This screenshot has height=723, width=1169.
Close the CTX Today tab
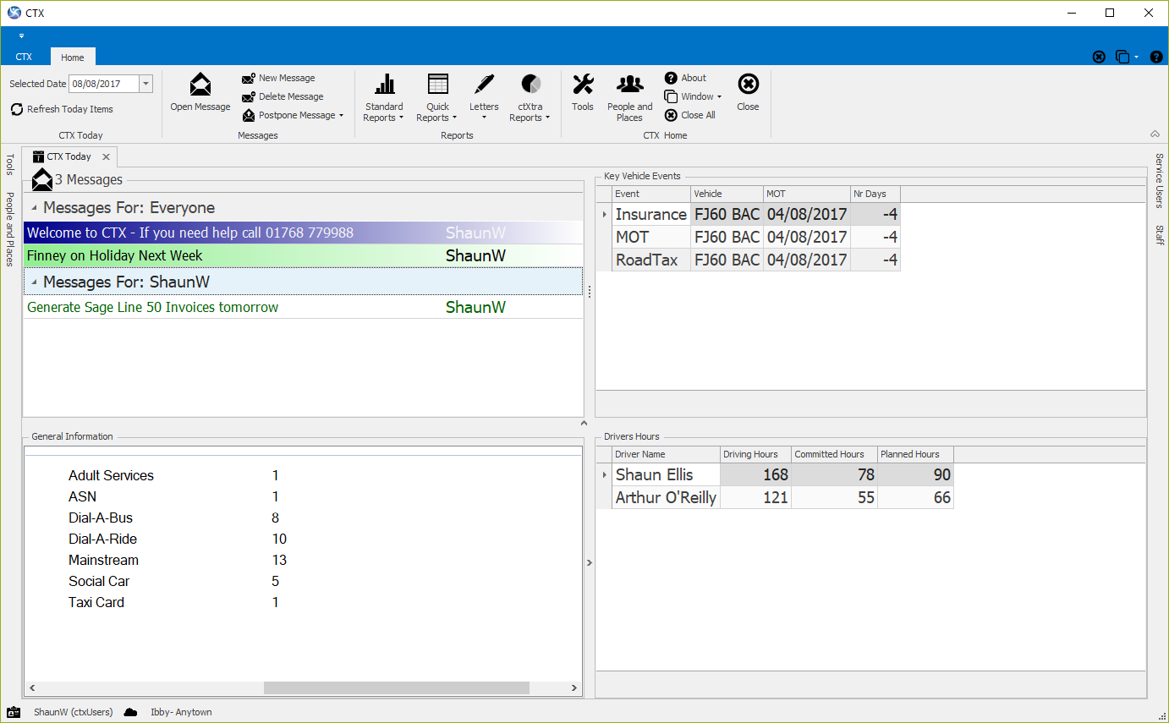106,156
